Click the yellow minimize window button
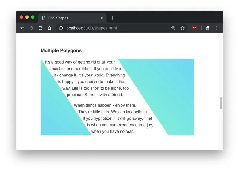 [27, 17]
